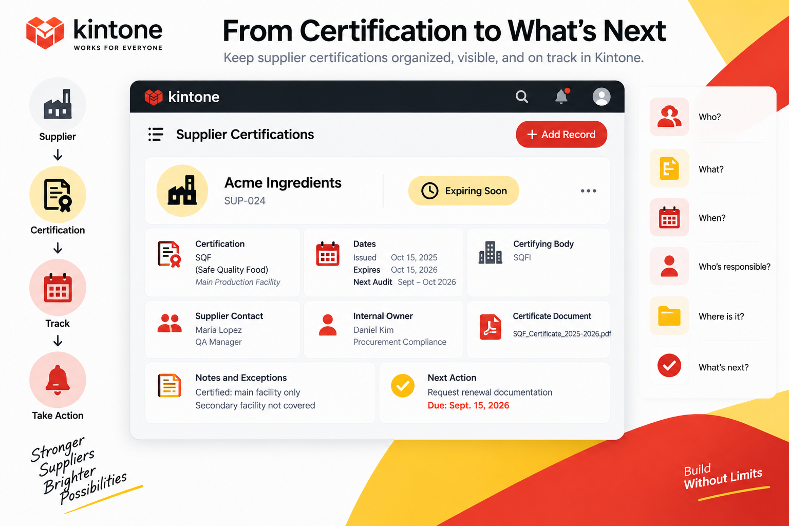Click the Daniel Kim owner name
Image resolution: width=789 pixels, height=526 pixels.
coord(373,330)
